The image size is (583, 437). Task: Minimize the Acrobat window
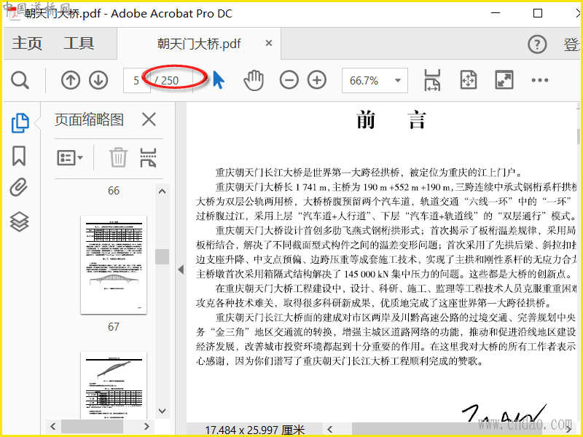496,13
